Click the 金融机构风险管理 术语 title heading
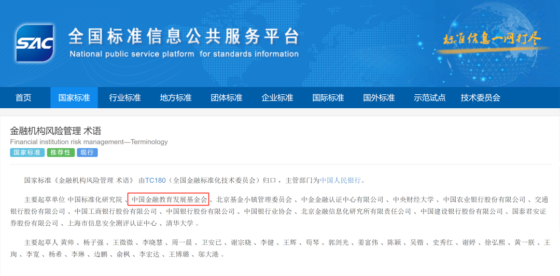 [55, 131]
